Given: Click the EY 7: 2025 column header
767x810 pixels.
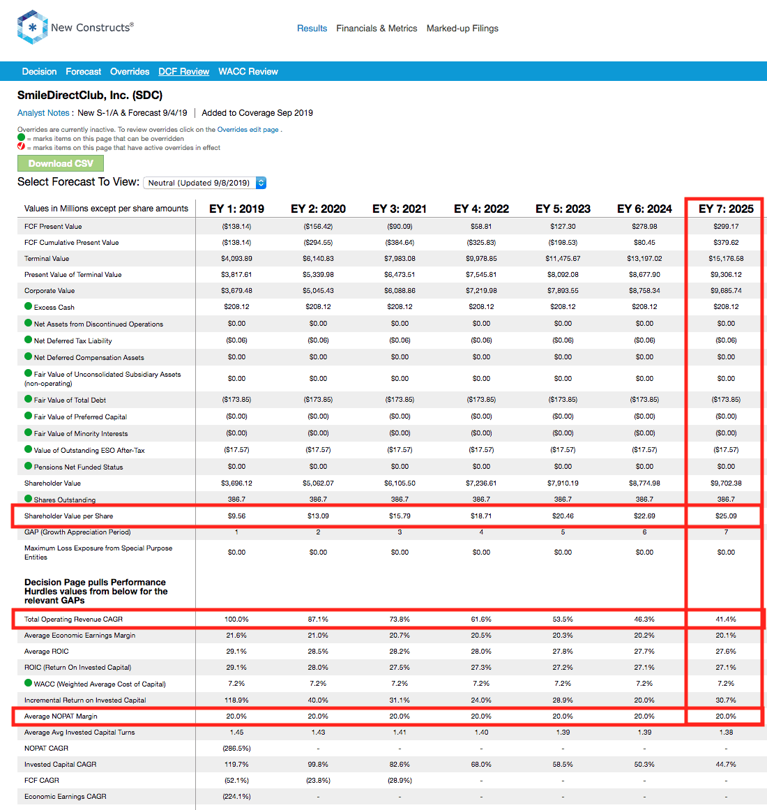Looking at the screenshot, I should coord(726,209).
